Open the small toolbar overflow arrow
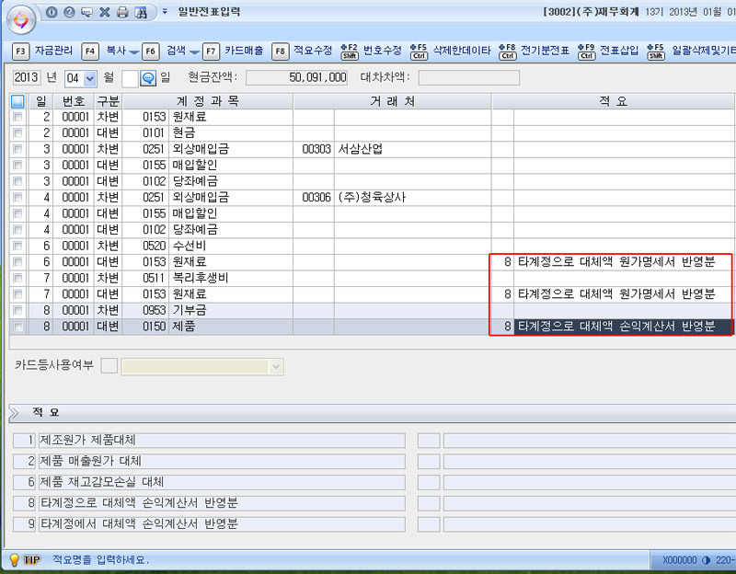 click(x=165, y=11)
